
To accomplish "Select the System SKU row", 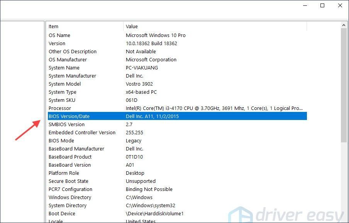I will [177, 100].
